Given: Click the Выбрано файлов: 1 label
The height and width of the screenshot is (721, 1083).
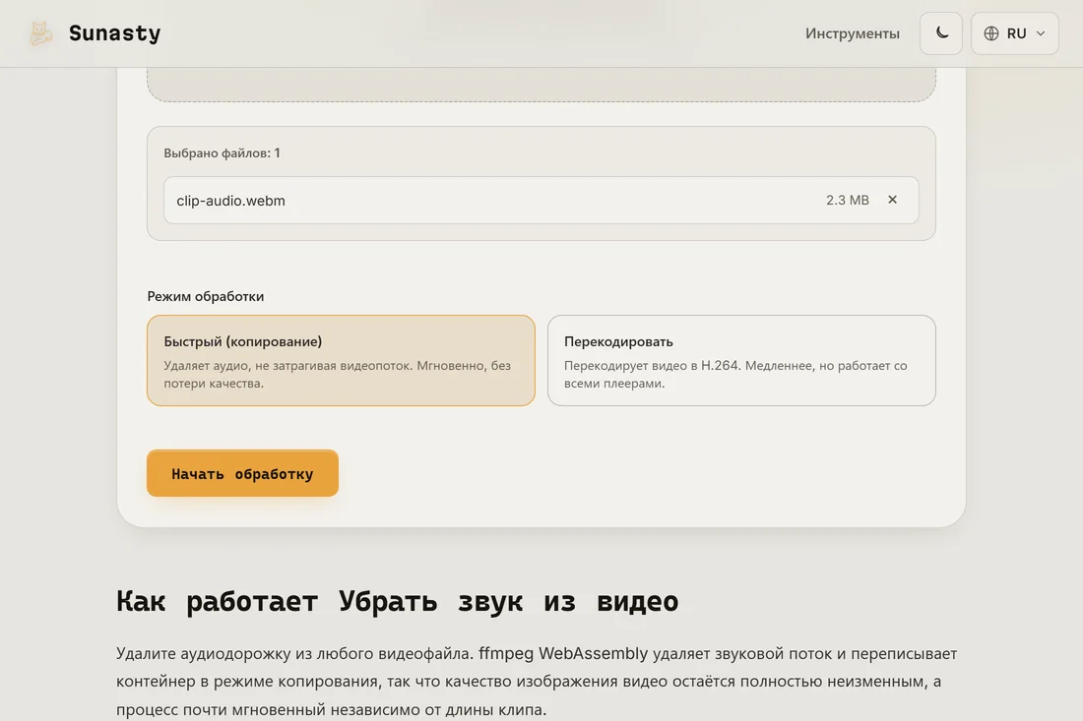Looking at the screenshot, I should coord(222,153).
